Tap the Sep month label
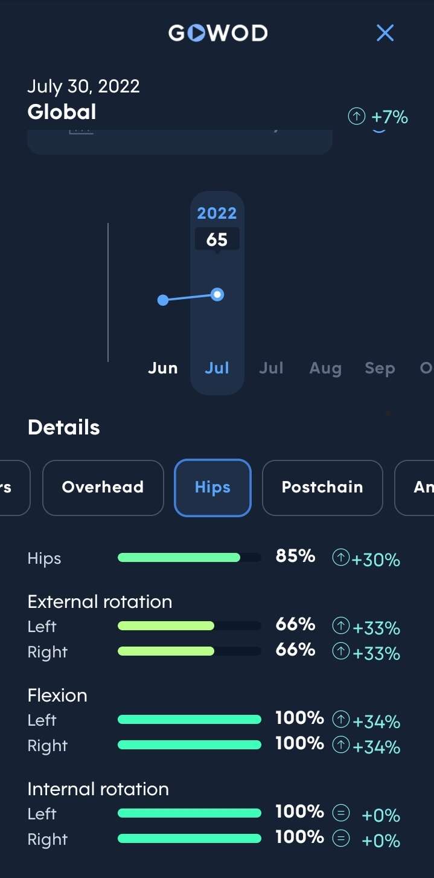Viewport: 434px width, 878px height. (x=380, y=368)
